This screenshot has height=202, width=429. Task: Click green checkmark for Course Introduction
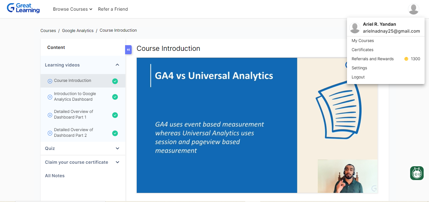coord(115,81)
